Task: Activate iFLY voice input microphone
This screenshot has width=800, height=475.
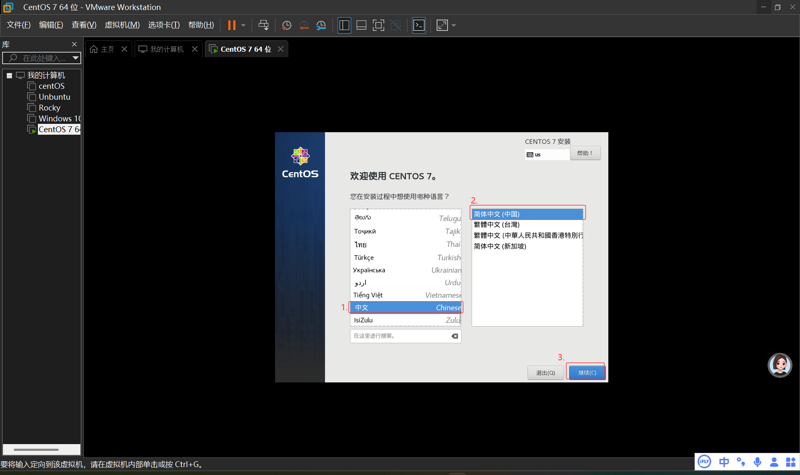Action: [757, 462]
